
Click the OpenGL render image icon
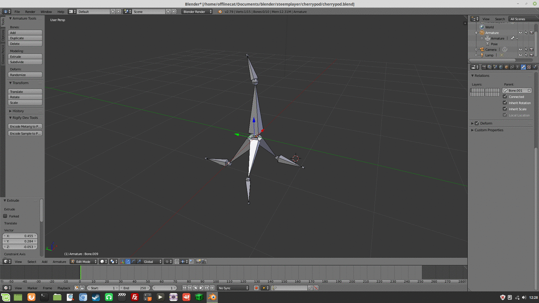point(198,261)
